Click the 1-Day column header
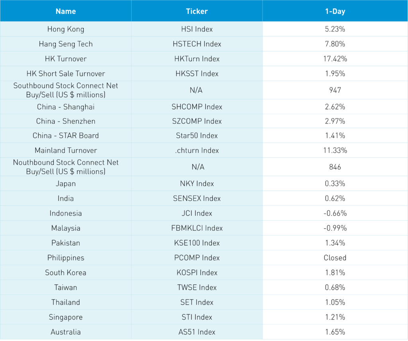The image size is (408, 341). click(x=335, y=11)
